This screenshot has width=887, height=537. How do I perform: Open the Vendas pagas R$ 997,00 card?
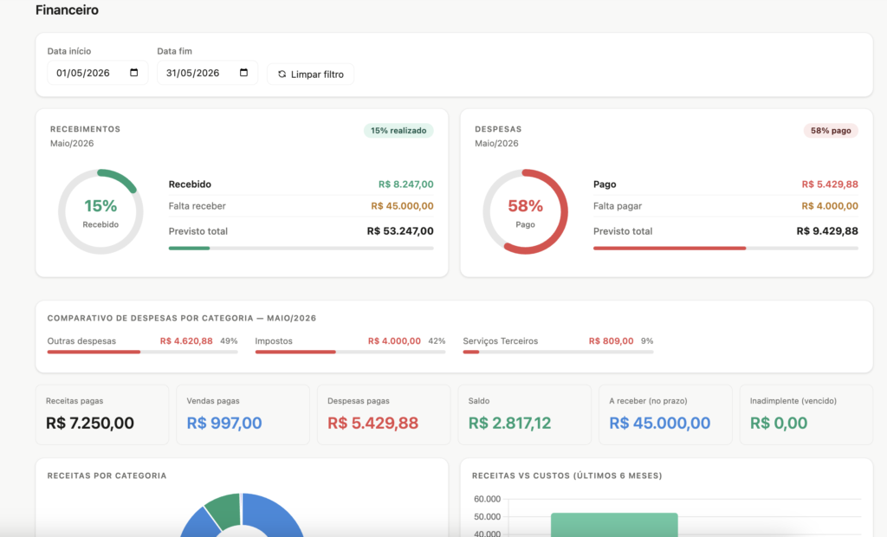point(243,415)
